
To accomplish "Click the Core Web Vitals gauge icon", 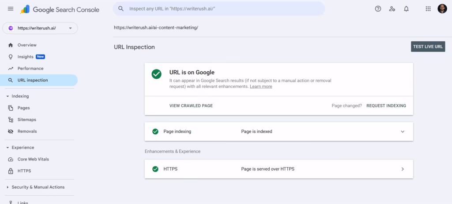I will (x=11, y=160).
